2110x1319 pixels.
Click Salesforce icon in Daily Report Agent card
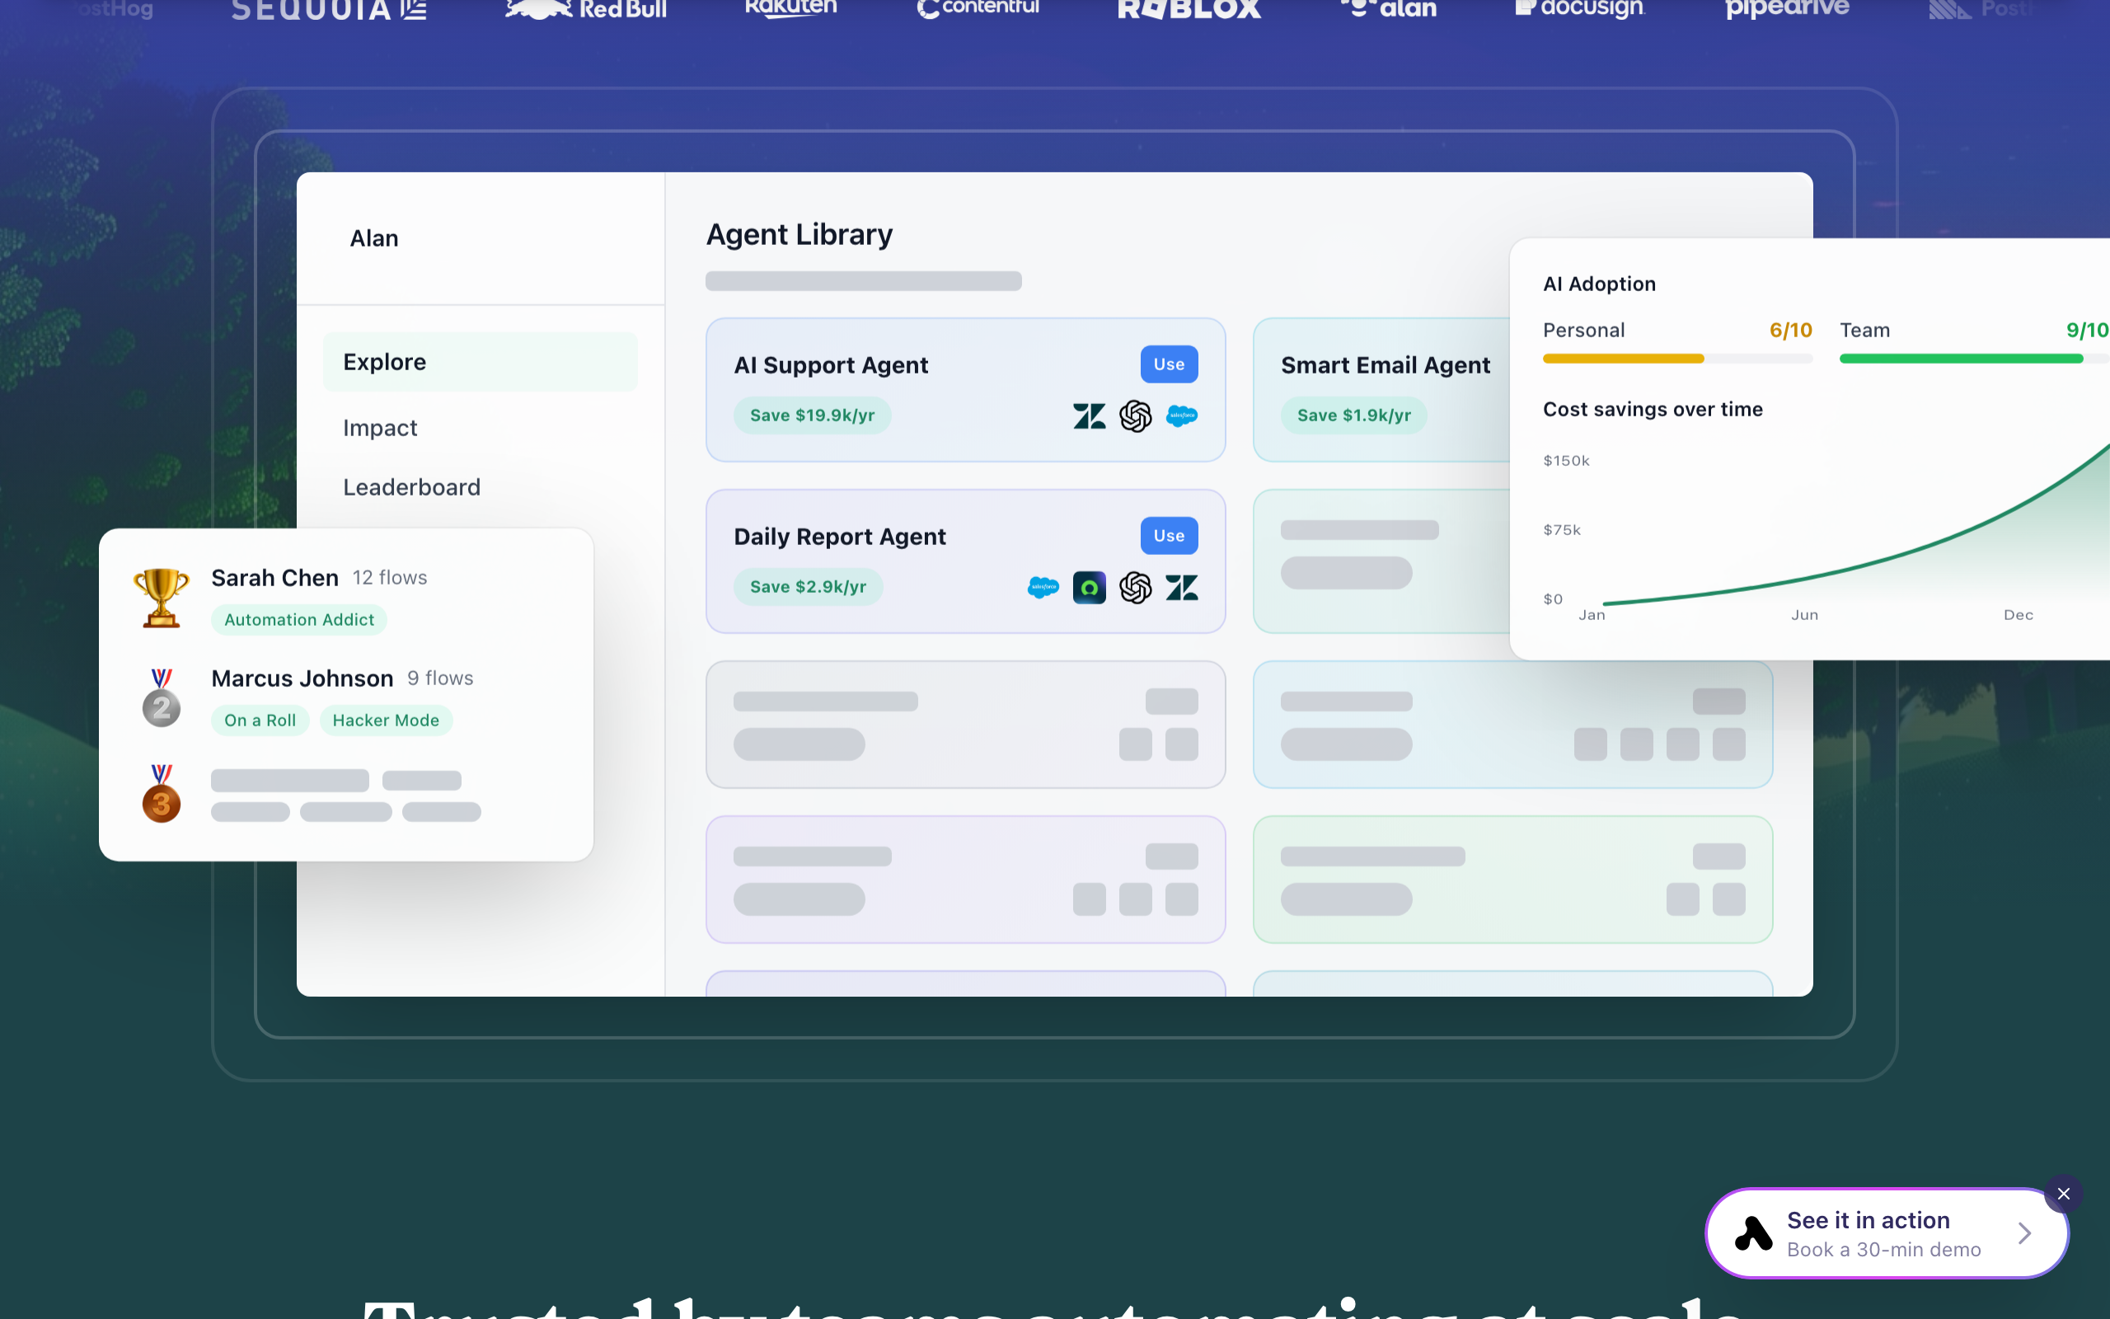(x=1043, y=587)
